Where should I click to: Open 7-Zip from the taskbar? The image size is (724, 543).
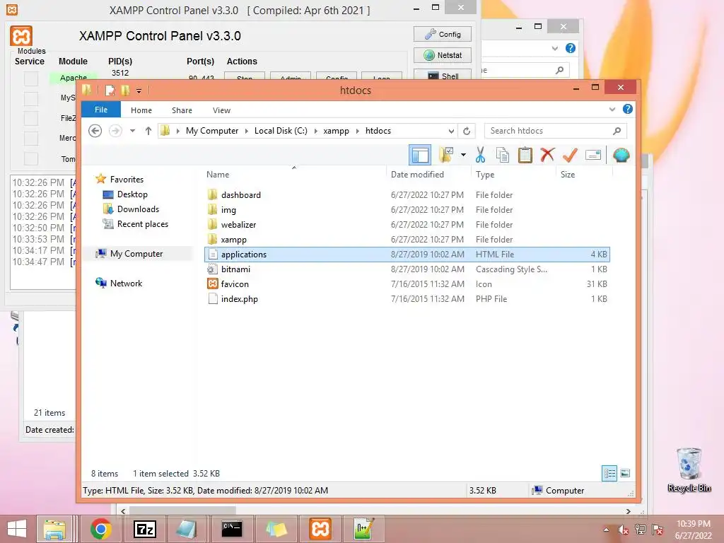tap(144, 529)
